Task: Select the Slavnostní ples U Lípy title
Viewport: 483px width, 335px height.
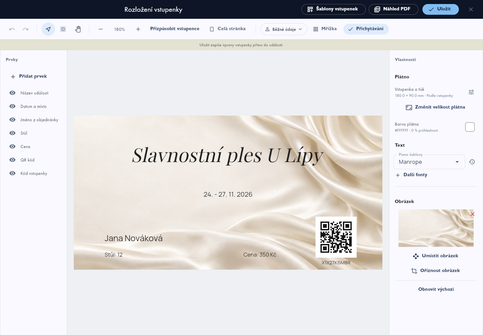Action: click(228, 155)
